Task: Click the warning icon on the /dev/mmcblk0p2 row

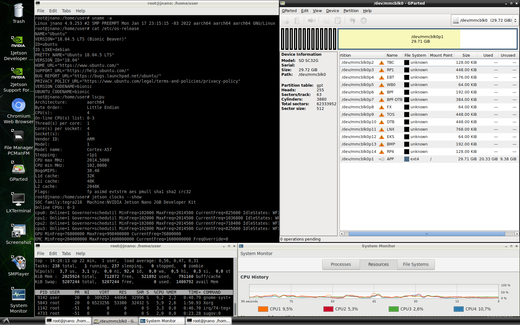Action: [382, 63]
